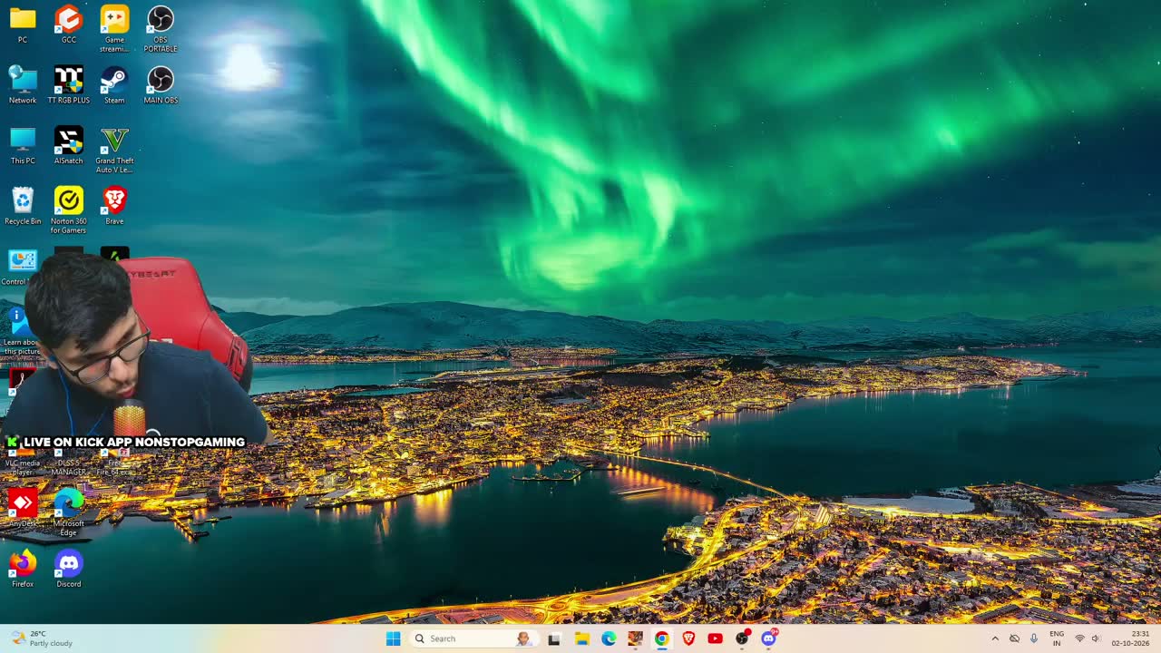
Task: Open the GCC desktop shortcut
Action: [x=69, y=24]
